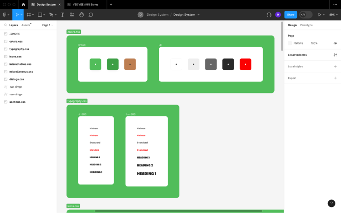Select the Pen tool
The image size is (341, 213).
51,14
